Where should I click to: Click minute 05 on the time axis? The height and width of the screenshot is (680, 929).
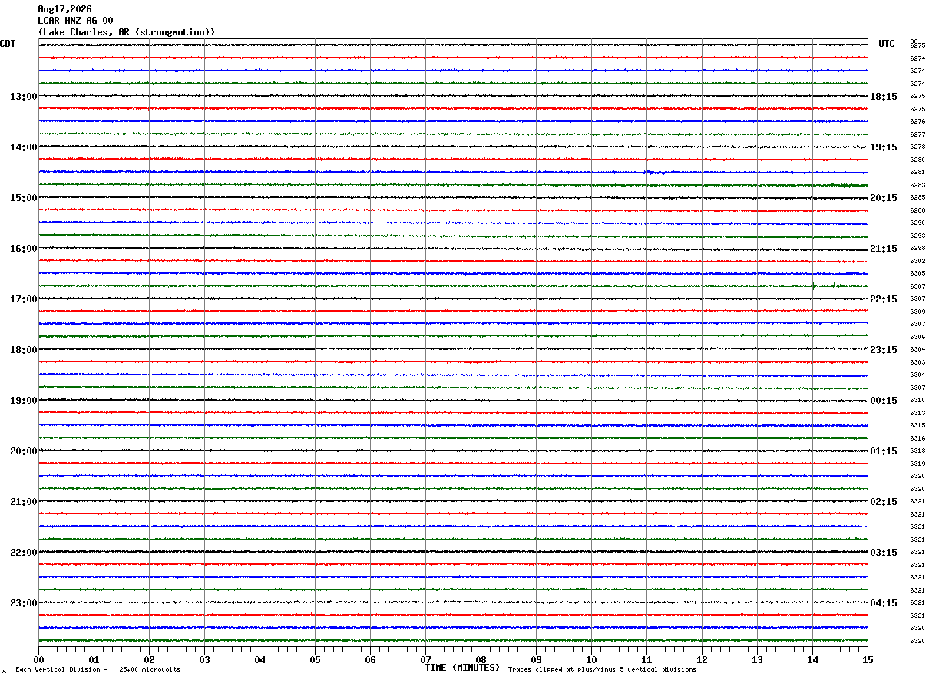pos(315,659)
